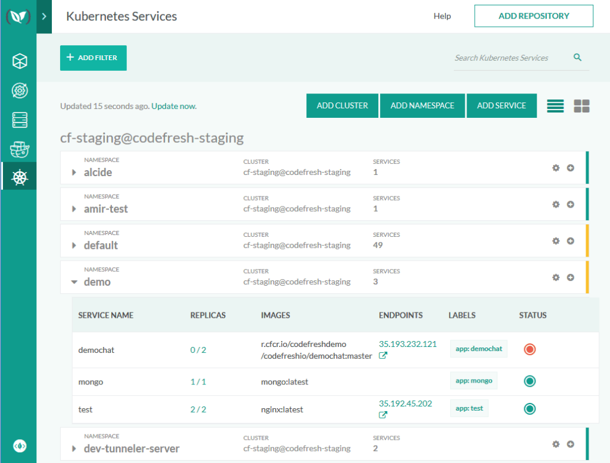
Task: Click the Codefresh logo at top left
Action: [18, 16]
